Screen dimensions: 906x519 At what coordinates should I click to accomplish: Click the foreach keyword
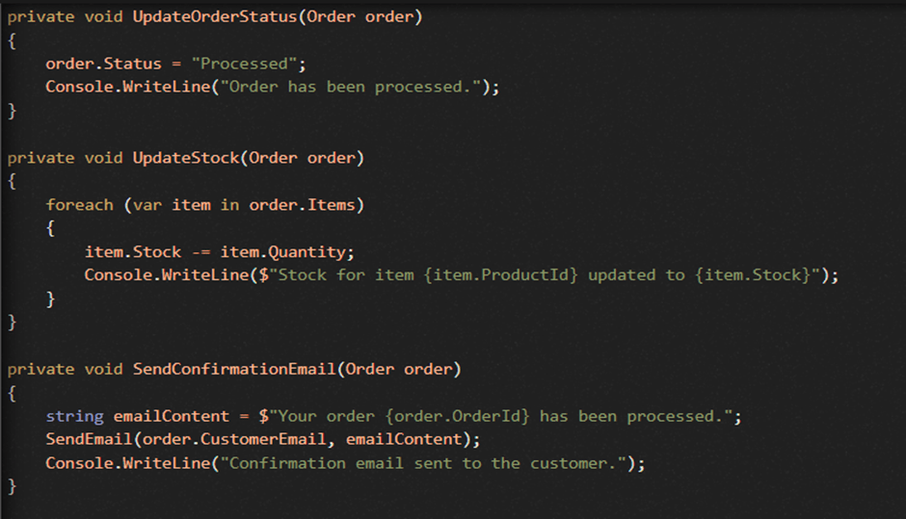click(x=80, y=205)
